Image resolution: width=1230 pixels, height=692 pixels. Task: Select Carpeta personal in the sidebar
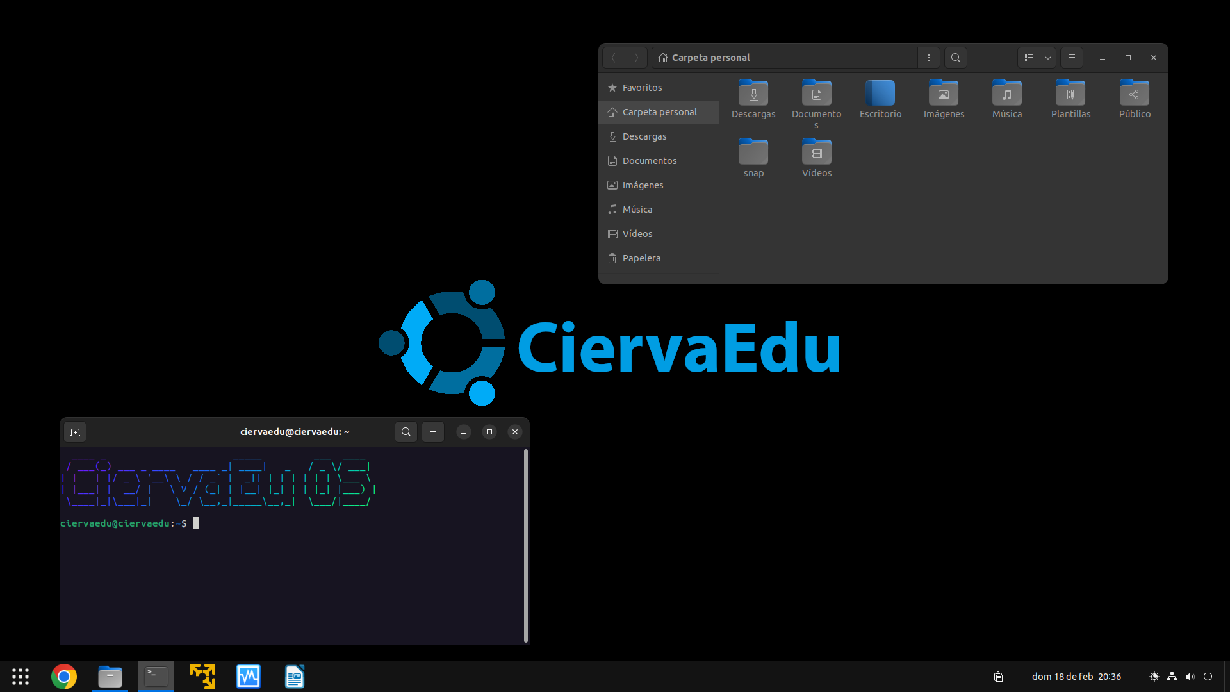coord(659,112)
